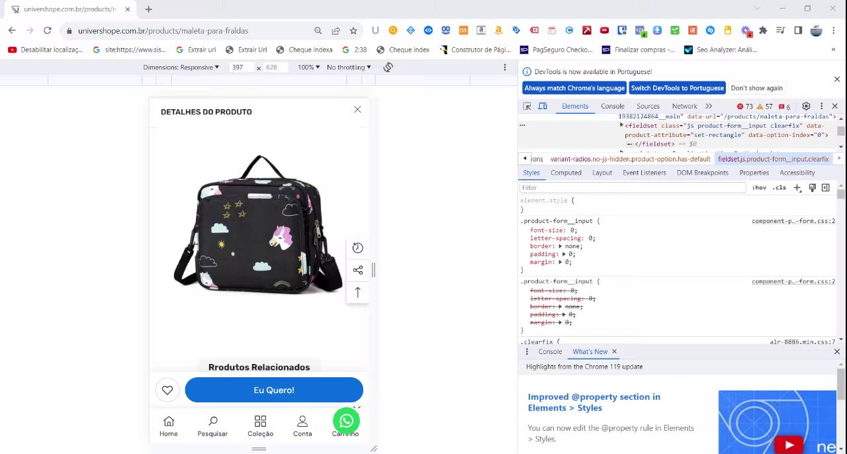The image size is (847, 454).
Task: Jump to top with the arrow icon
Action: coord(358,292)
